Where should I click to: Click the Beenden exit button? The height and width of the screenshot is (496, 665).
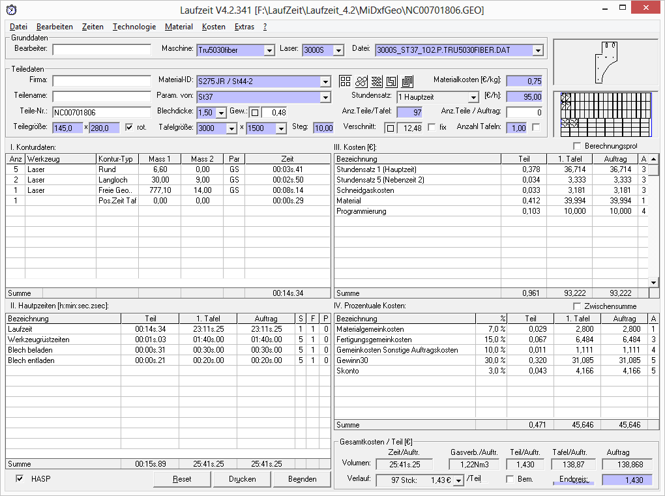point(302,479)
